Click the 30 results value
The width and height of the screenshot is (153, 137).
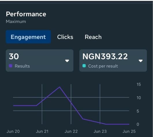pyautogui.click(x=14, y=56)
